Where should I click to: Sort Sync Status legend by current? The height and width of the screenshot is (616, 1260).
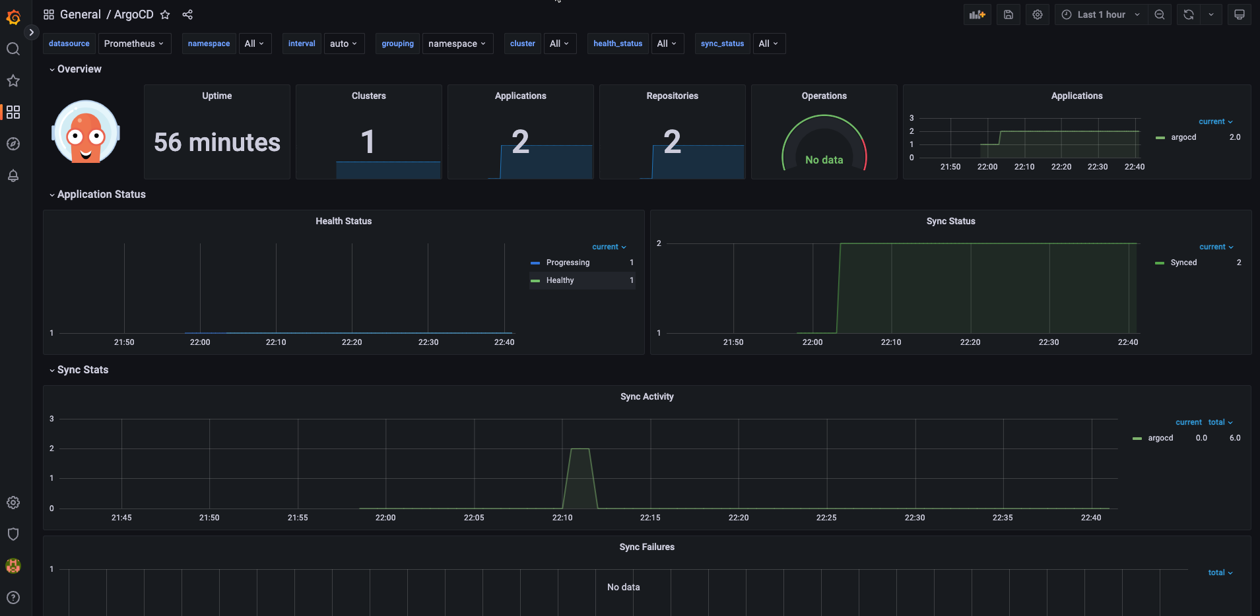[x=1216, y=247]
